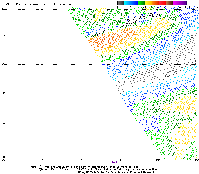This screenshot has height=174, width=199.
Task: Click the purple '14:11' time label
Action: [115, 162]
